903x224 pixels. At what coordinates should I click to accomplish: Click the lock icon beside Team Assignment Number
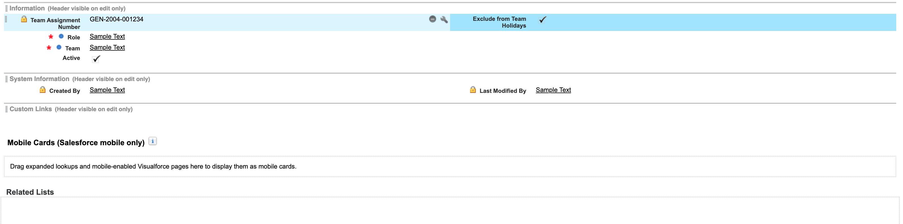24,19
